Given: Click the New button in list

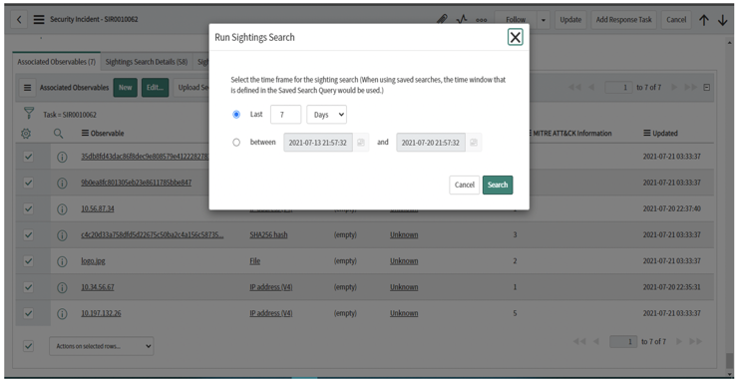Looking at the screenshot, I should point(126,88).
